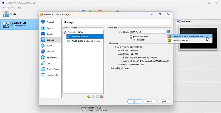Click 'Dynamically allocated storage' details text
The width and height of the screenshot is (221, 113).
click(x=143, y=57)
